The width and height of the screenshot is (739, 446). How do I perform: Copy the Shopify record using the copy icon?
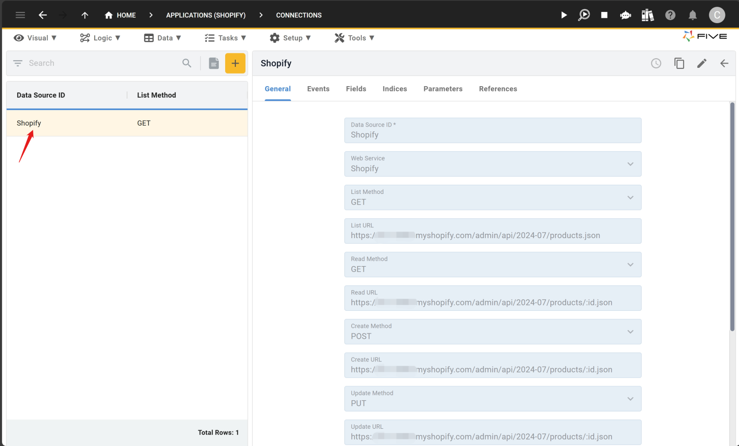point(679,63)
